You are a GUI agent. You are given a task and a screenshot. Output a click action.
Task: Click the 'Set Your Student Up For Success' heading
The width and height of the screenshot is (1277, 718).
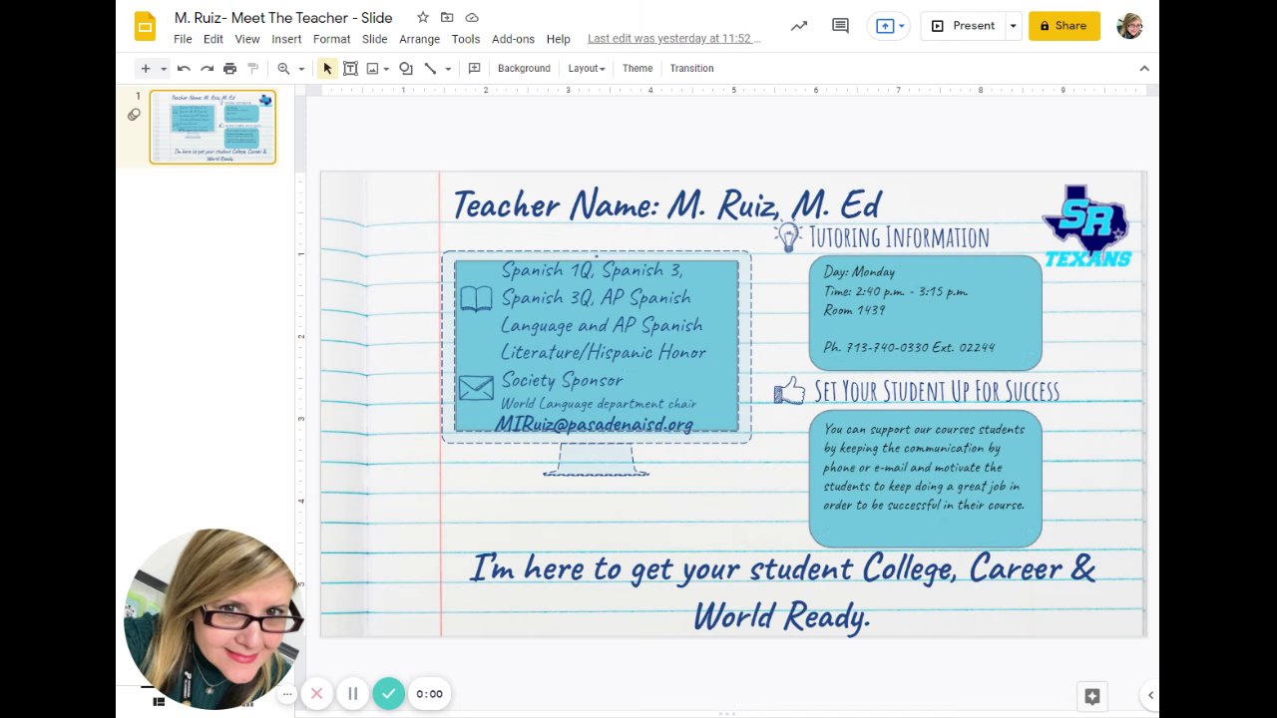(936, 391)
